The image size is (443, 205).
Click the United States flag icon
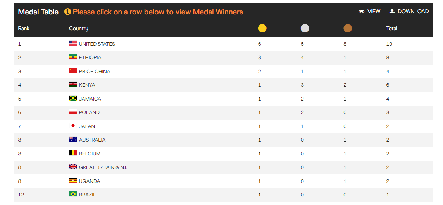pyautogui.click(x=73, y=43)
